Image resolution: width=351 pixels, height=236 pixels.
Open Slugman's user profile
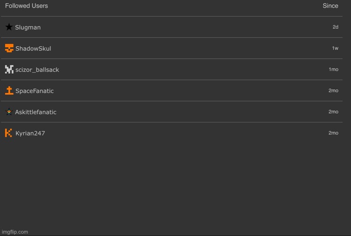[28, 27]
